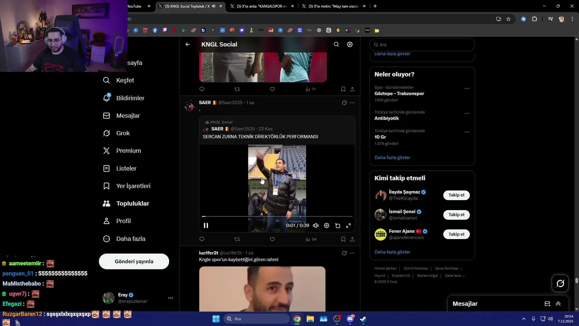Bookmark this page with the star
This screenshot has width=579, height=326.
pyautogui.click(x=508, y=19)
